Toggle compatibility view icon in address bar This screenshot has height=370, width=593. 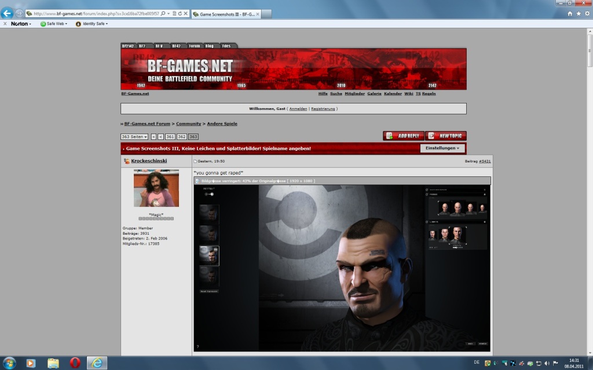174,14
